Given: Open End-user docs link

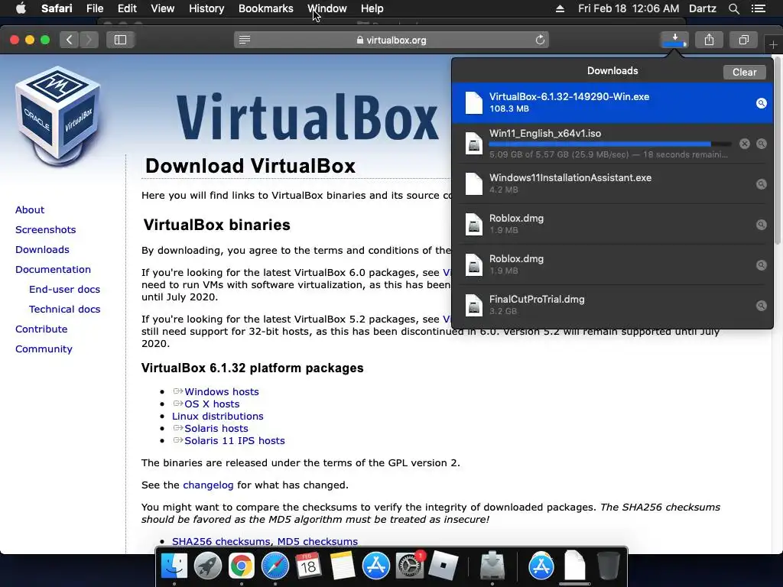Looking at the screenshot, I should click(64, 290).
